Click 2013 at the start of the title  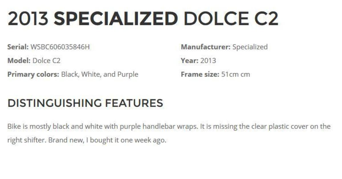pyautogui.click(x=28, y=19)
